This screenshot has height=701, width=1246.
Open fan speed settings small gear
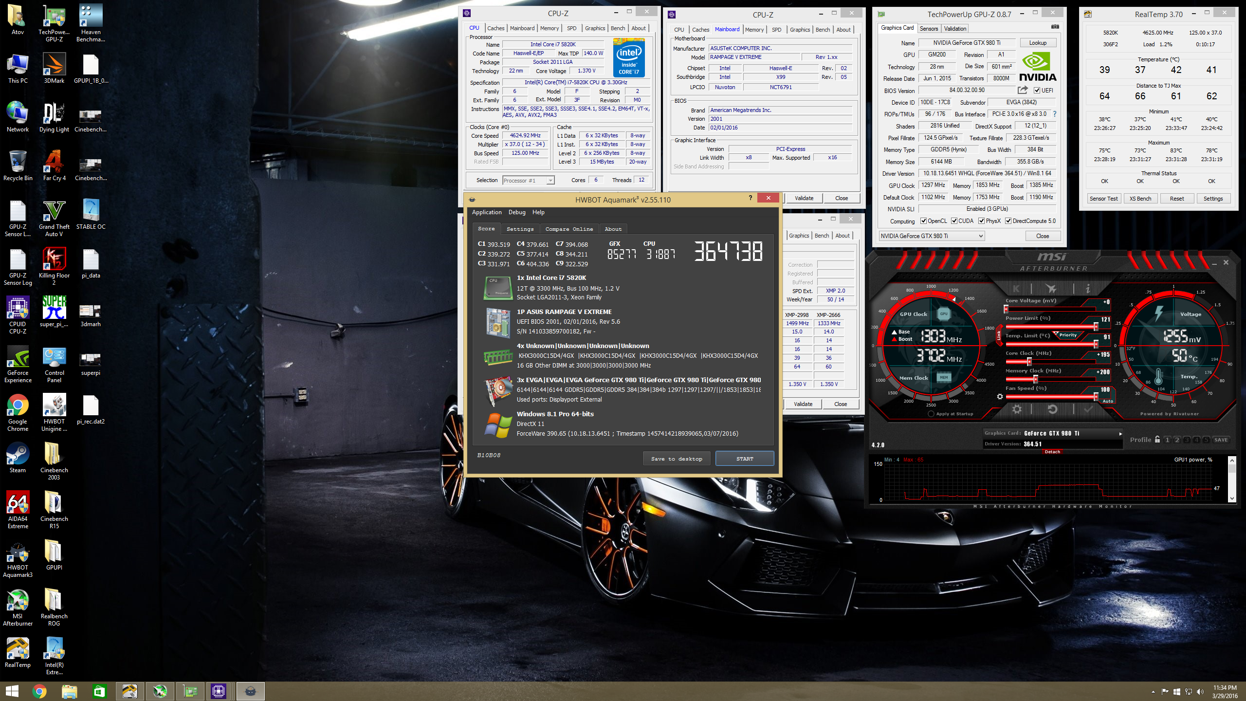point(1000,397)
